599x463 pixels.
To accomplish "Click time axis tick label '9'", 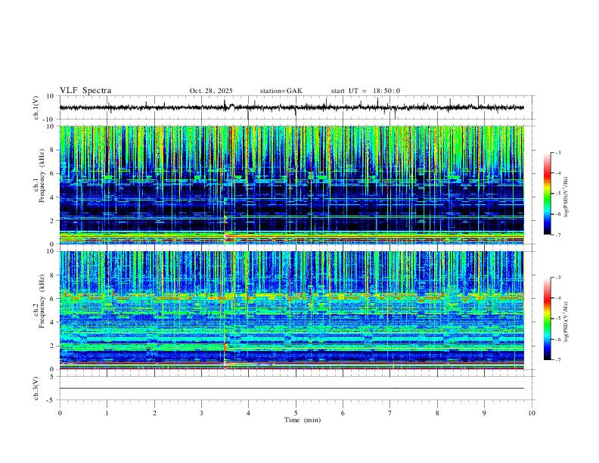I will [484, 413].
